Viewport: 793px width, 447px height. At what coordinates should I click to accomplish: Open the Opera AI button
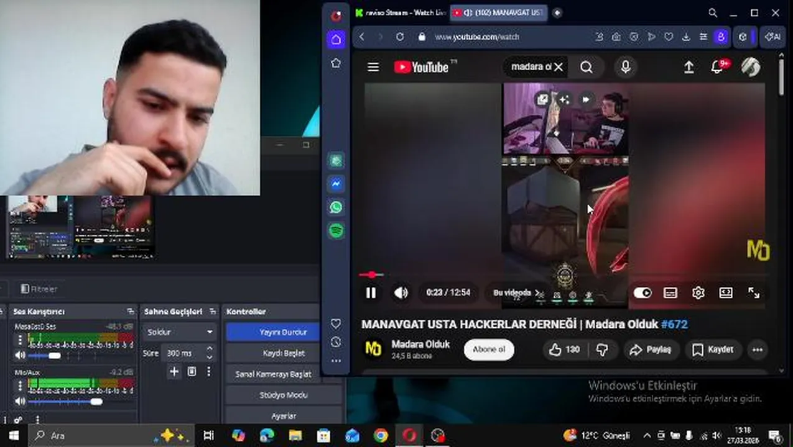click(773, 37)
